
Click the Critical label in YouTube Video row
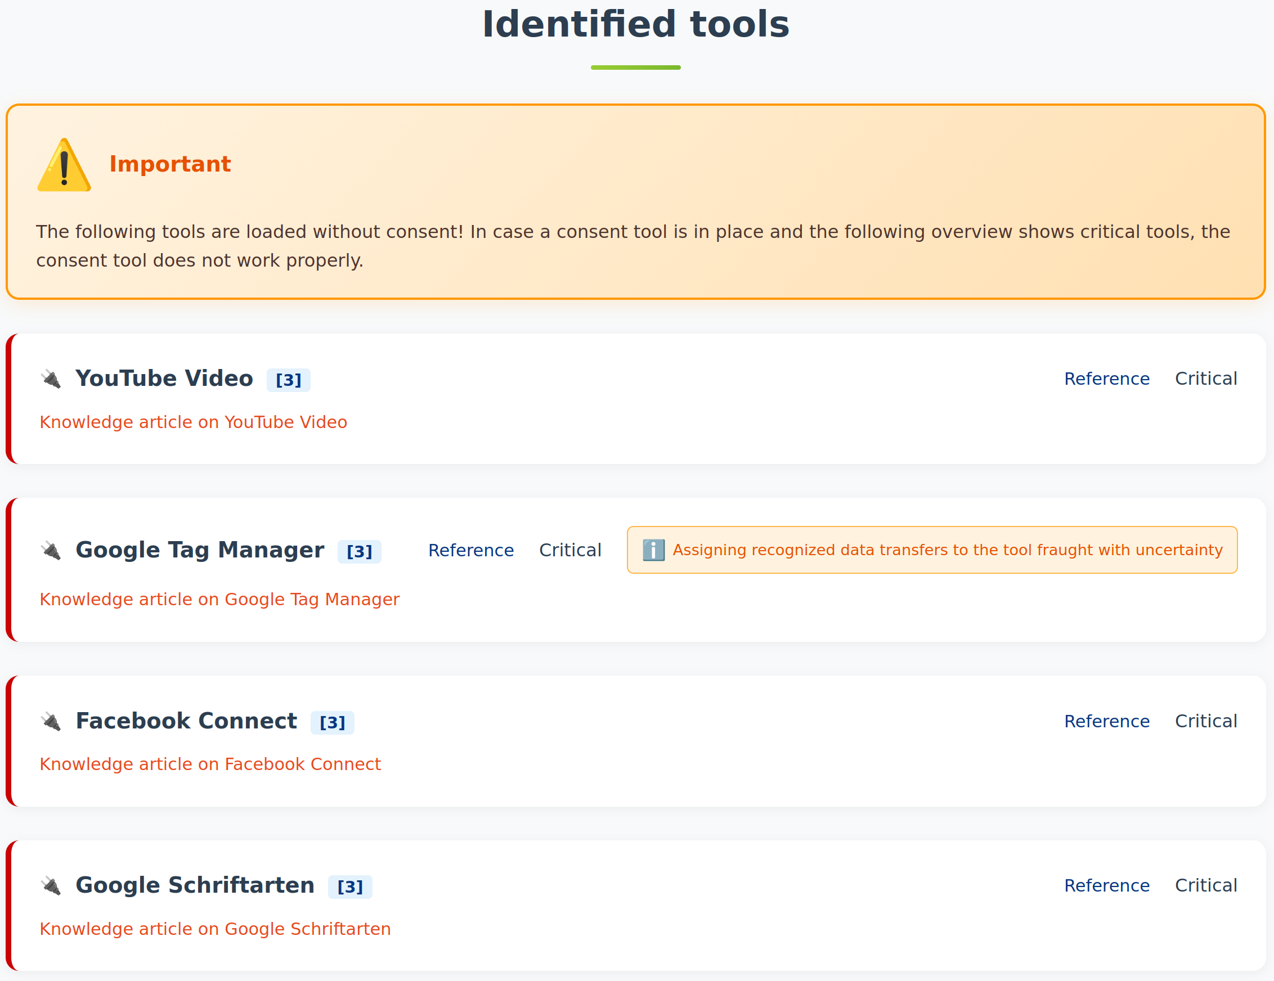[1206, 379]
